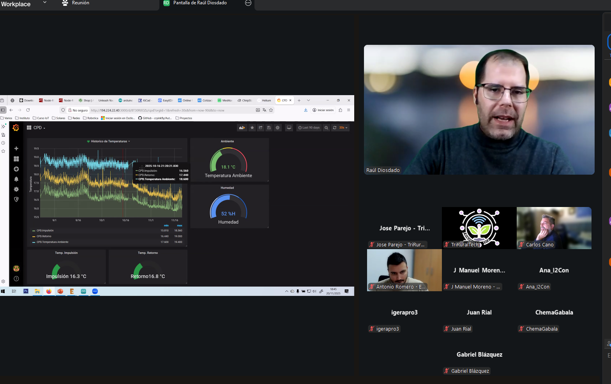Viewport: 611px width, 384px height.
Task: Bookmark page with the browser star icon
Action: point(271,110)
